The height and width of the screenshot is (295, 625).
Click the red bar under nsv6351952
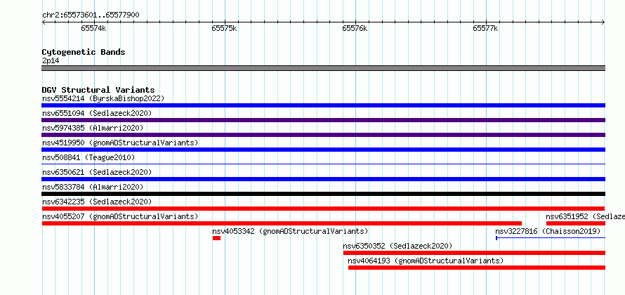[x=576, y=223]
